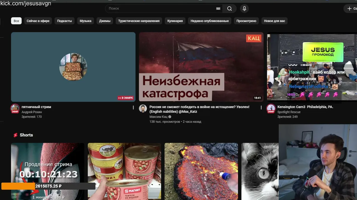Filter by Сейчас в эфире

[38, 21]
